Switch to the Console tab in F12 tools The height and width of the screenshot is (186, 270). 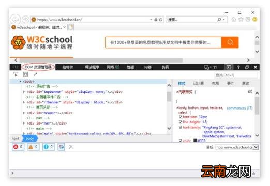click(68, 67)
